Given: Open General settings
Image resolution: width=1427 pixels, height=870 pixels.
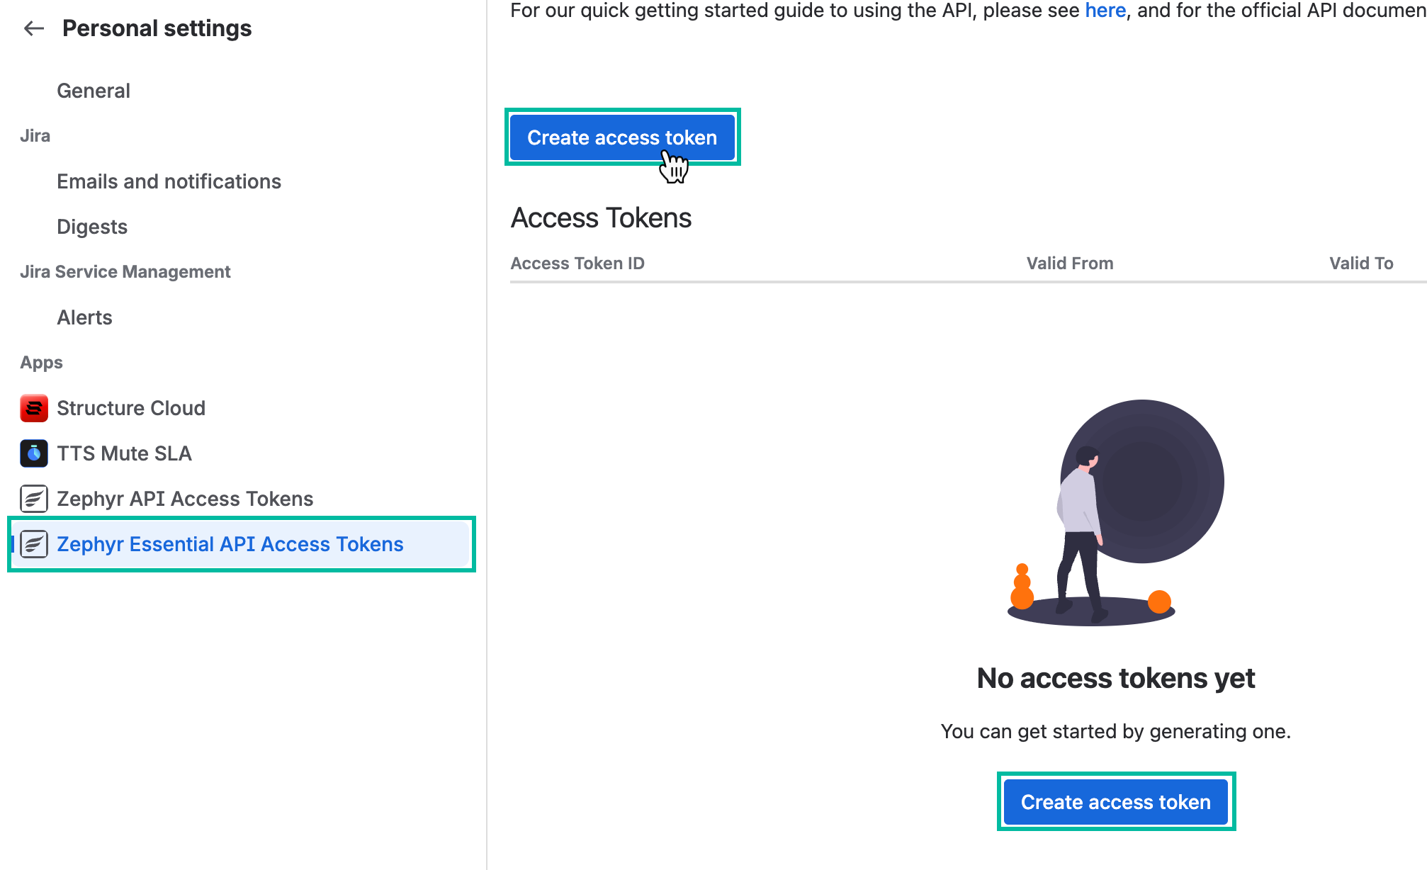Looking at the screenshot, I should (x=94, y=91).
